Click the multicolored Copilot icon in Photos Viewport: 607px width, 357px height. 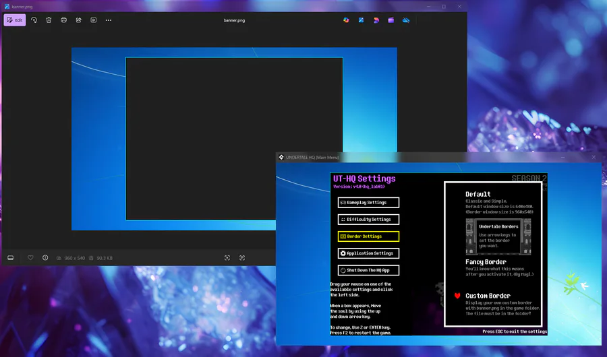[x=346, y=20]
